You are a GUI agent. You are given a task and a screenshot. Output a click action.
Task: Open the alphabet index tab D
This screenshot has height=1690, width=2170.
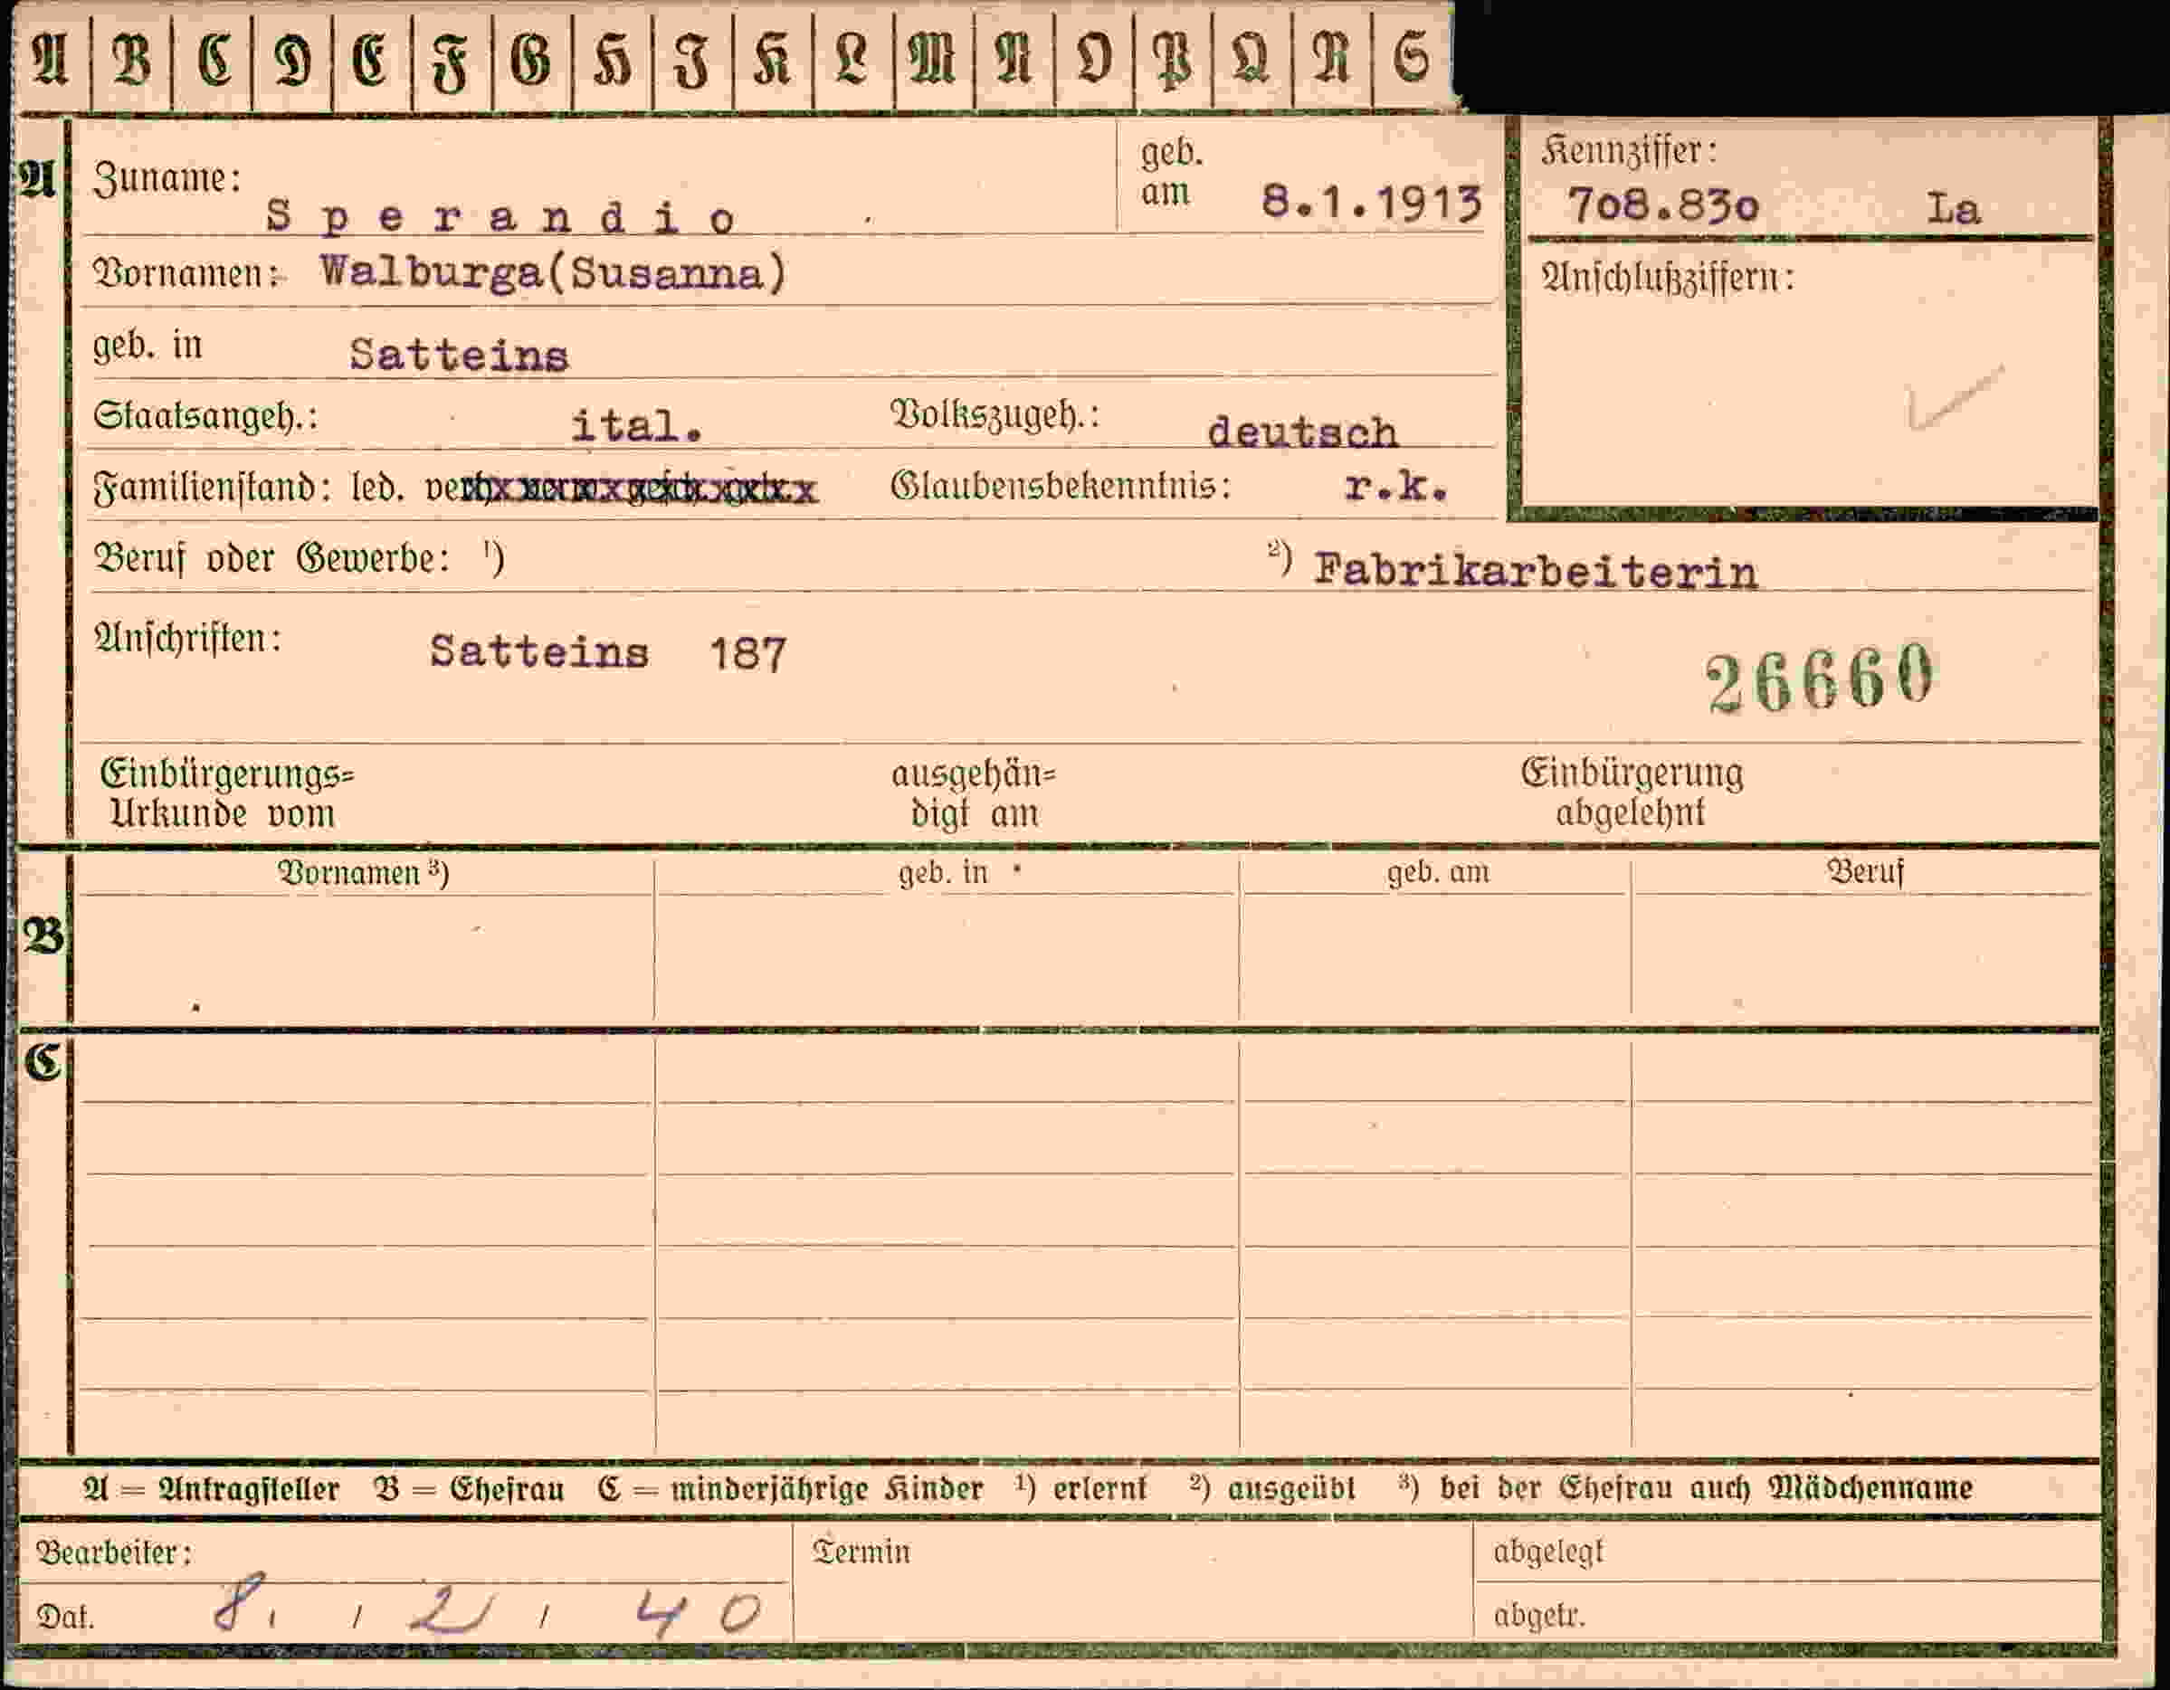coord(292,60)
